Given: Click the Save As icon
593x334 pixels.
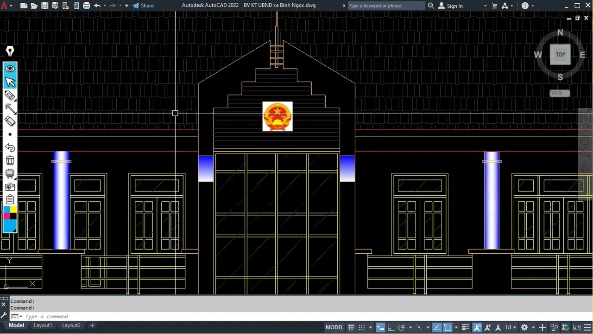Looking at the screenshot, I should pyautogui.click(x=55, y=6).
